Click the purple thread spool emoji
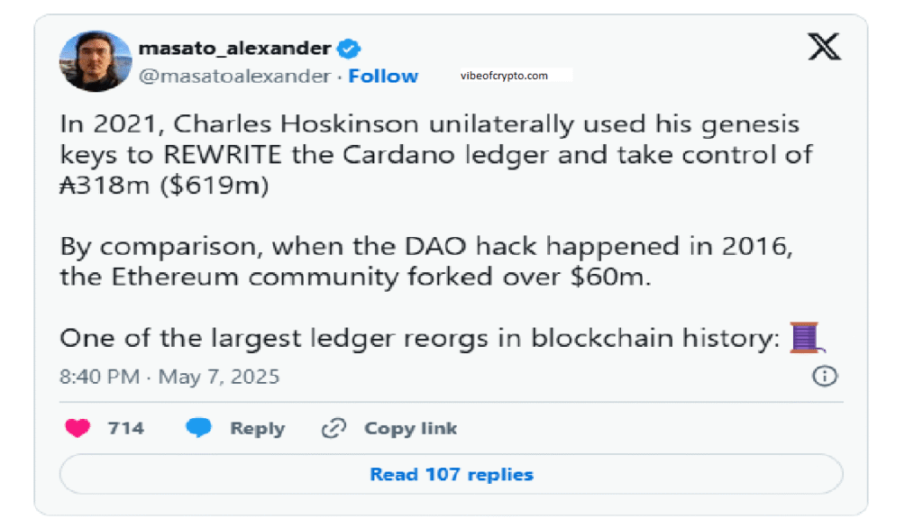Image resolution: width=923 pixels, height=519 pixels. (807, 338)
